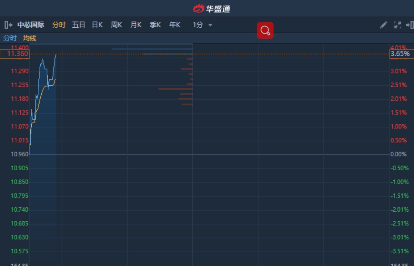Switch to the 周K chart tab
The width and height of the screenshot is (414, 266).
[x=116, y=25]
